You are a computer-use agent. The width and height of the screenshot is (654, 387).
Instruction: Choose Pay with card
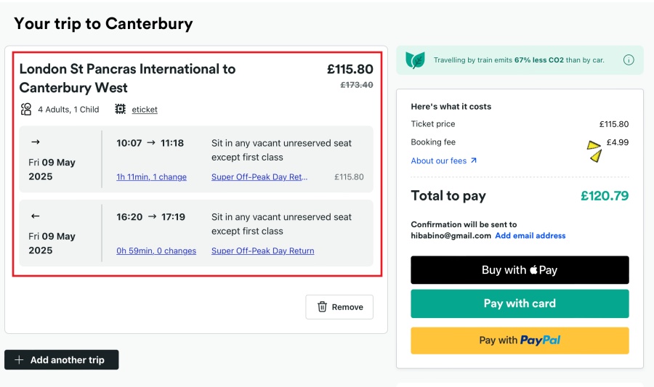point(520,304)
